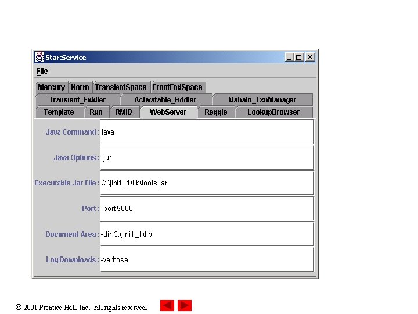Open the Activatable_Fiddler tab
This screenshot has height=314, width=418.
(165, 99)
